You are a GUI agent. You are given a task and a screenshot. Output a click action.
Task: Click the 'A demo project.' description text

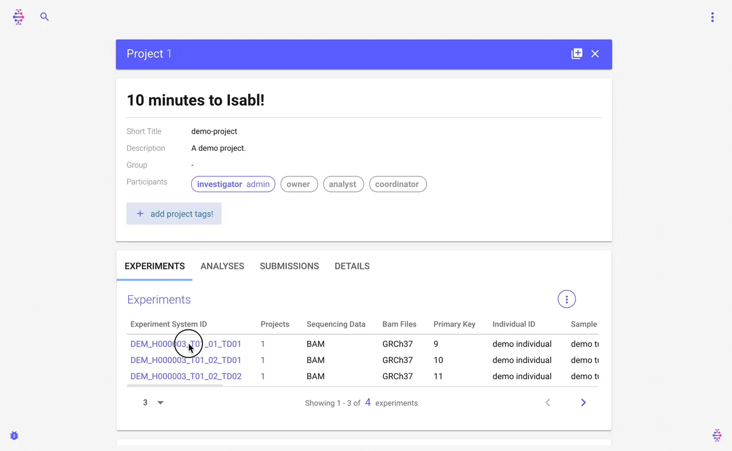[x=218, y=148]
